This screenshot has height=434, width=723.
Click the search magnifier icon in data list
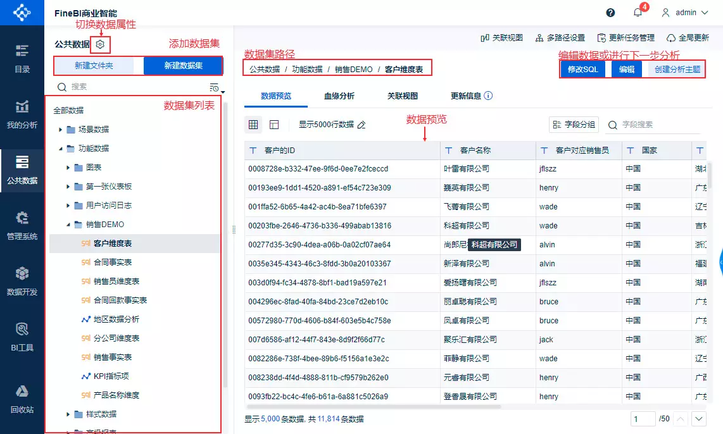(x=62, y=87)
